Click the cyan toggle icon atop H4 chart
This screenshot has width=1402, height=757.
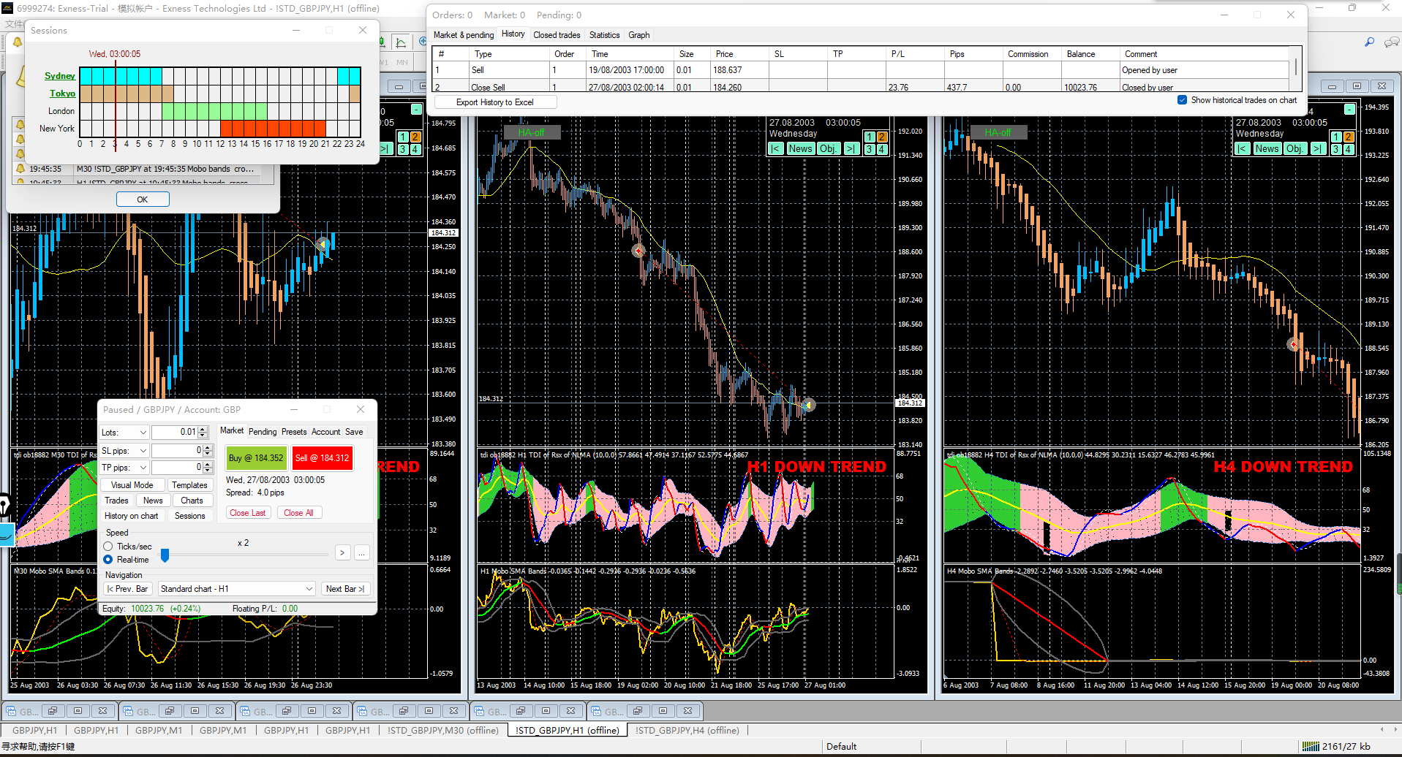1350,110
